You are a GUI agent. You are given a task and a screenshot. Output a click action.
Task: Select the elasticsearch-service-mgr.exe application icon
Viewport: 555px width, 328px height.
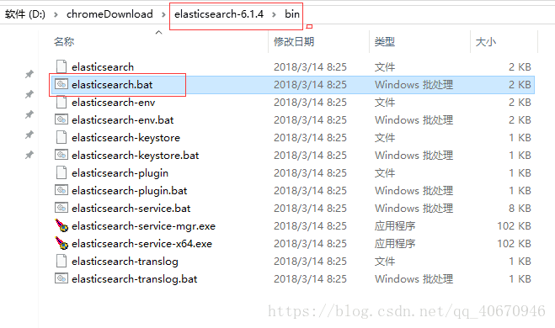[x=61, y=225]
